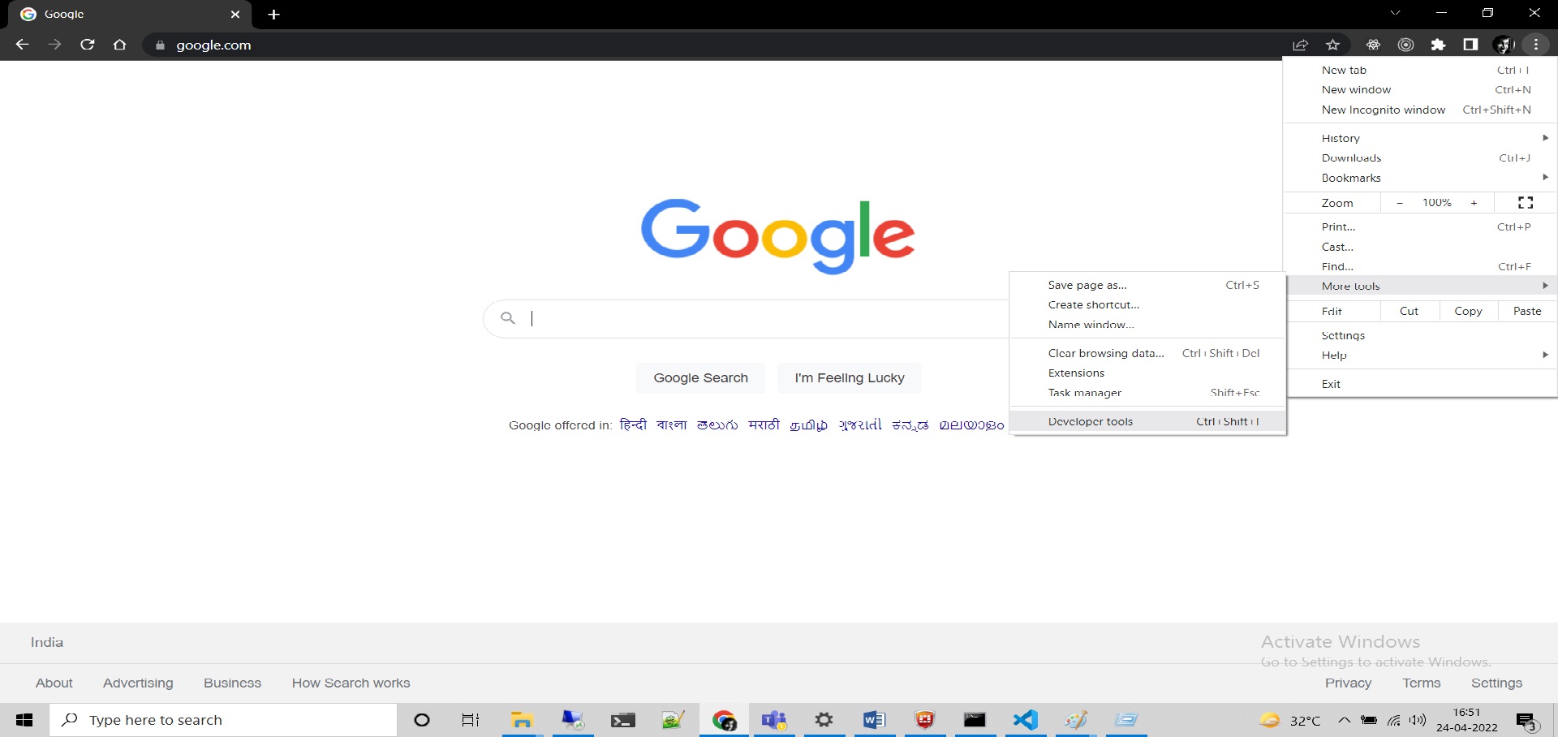Toggle the side panel icon in toolbar
The width and height of the screenshot is (1558, 737).
(1470, 45)
